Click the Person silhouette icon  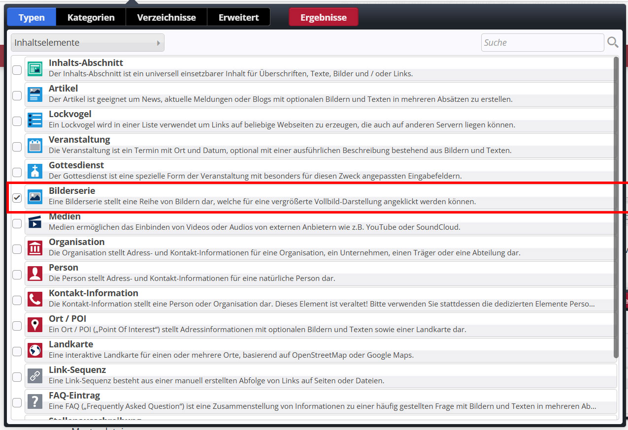tap(35, 274)
